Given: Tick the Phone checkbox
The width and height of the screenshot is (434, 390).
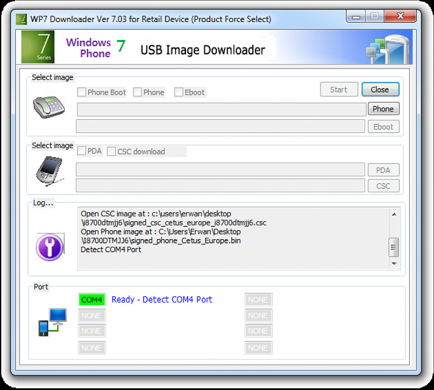Looking at the screenshot, I should (x=137, y=92).
